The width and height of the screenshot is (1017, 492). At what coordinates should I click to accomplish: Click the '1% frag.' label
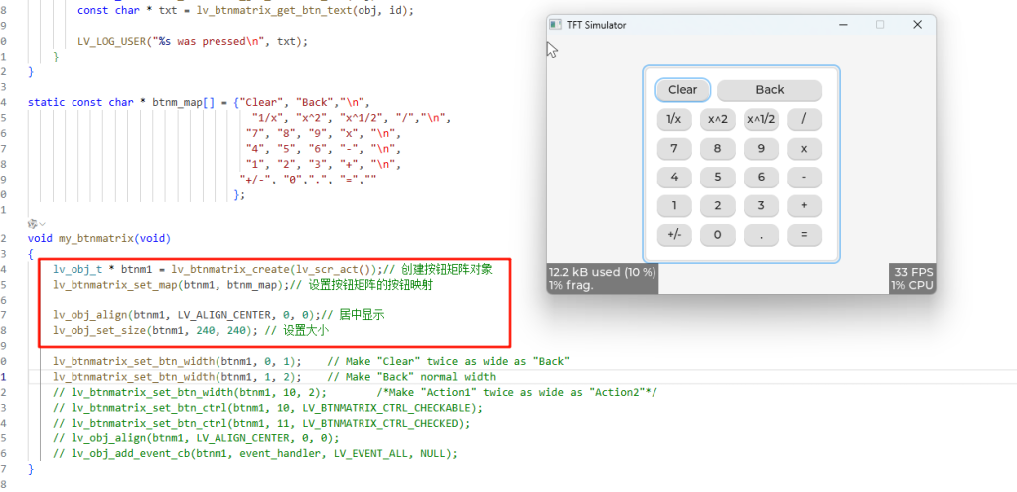[x=571, y=285]
